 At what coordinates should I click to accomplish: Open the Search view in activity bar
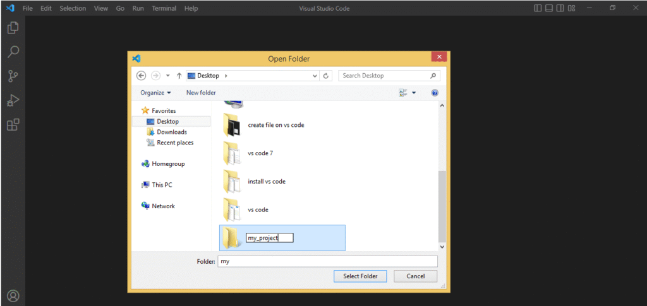tap(13, 52)
